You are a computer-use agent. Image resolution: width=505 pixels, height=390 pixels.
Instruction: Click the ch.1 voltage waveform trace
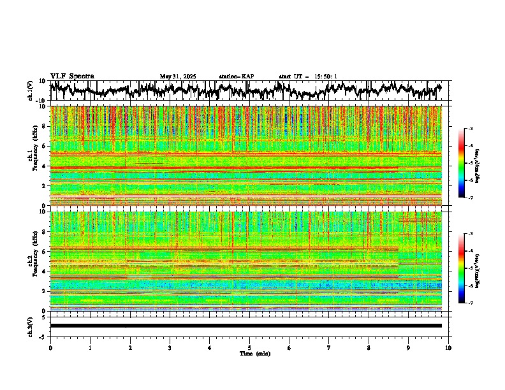(245, 90)
